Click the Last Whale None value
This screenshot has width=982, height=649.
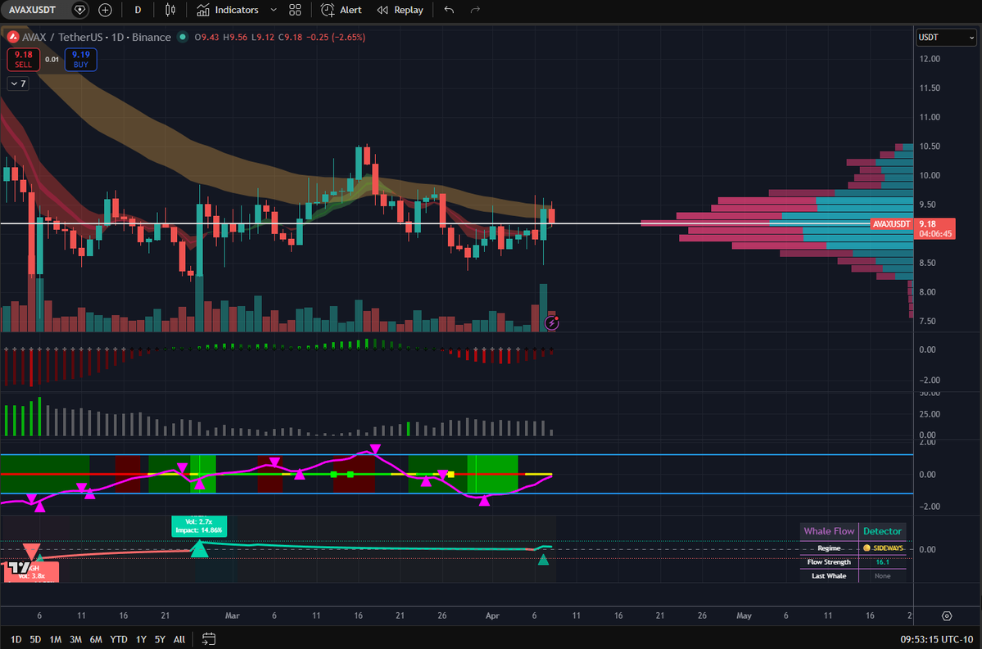click(882, 576)
